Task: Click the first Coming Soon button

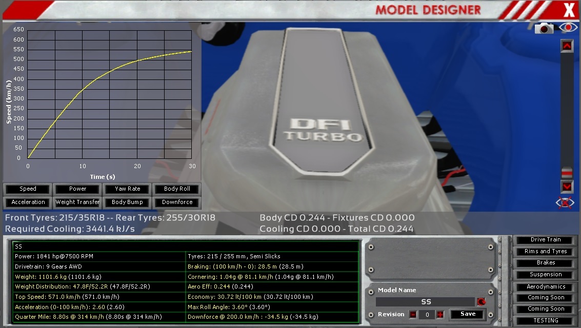Action: tap(546, 298)
